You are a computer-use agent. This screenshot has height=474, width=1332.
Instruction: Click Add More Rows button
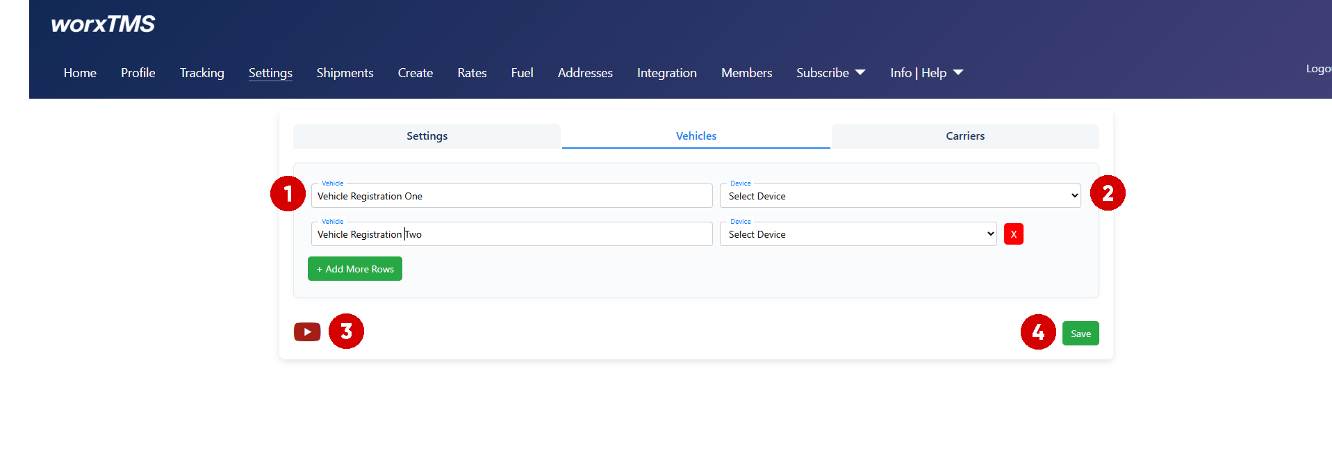coord(355,269)
